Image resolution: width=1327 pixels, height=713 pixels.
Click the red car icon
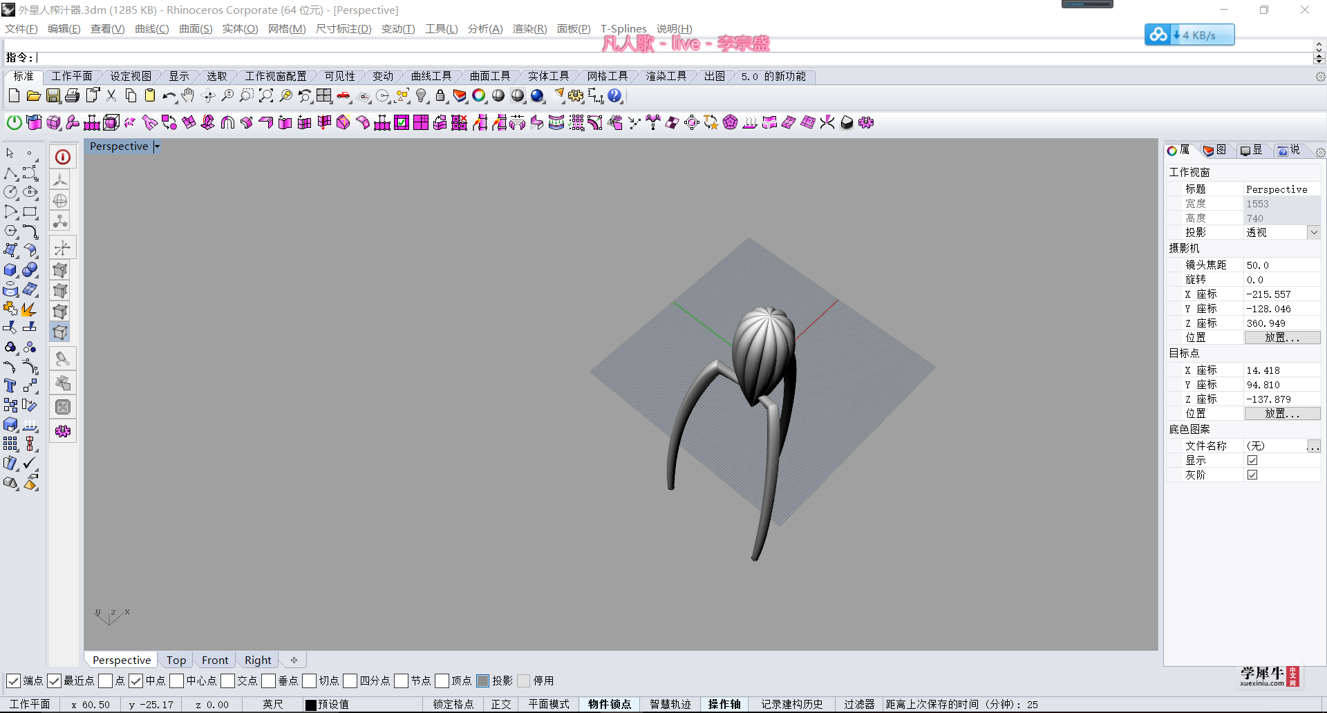coord(343,96)
